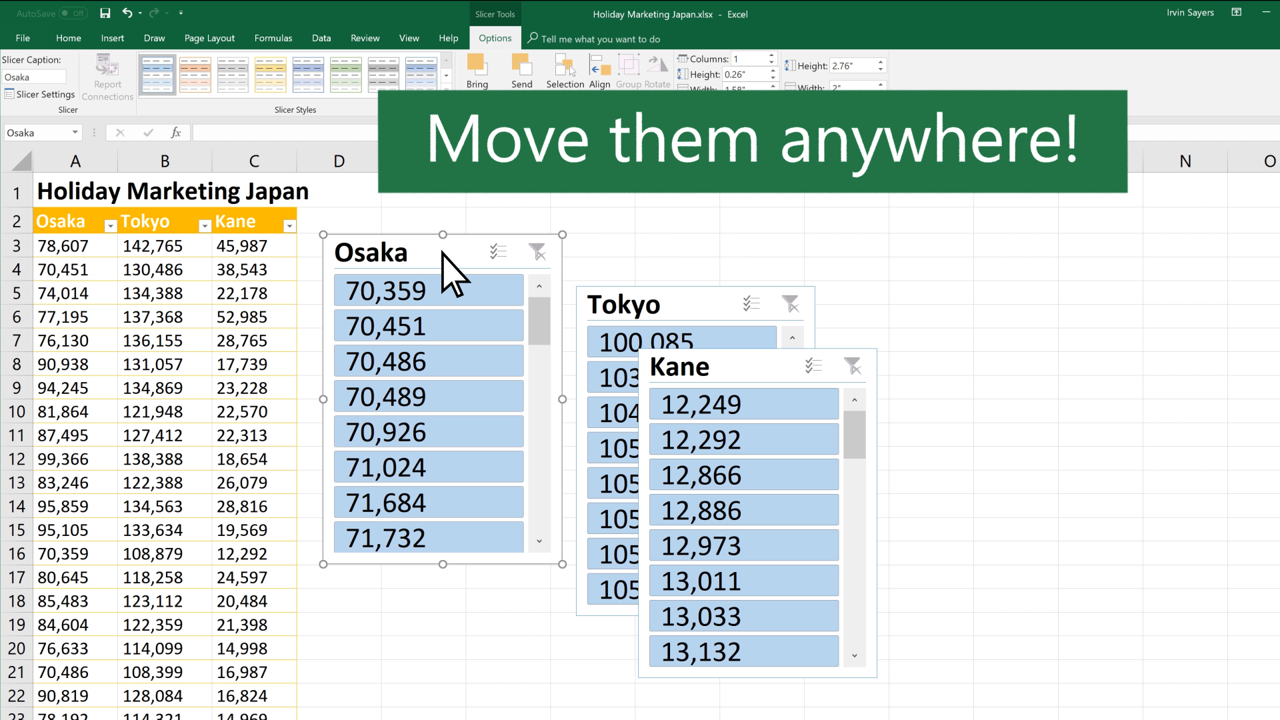This screenshot has height=720, width=1280.
Task: Clear Filter in the Kane slicer
Action: pyautogui.click(x=853, y=365)
